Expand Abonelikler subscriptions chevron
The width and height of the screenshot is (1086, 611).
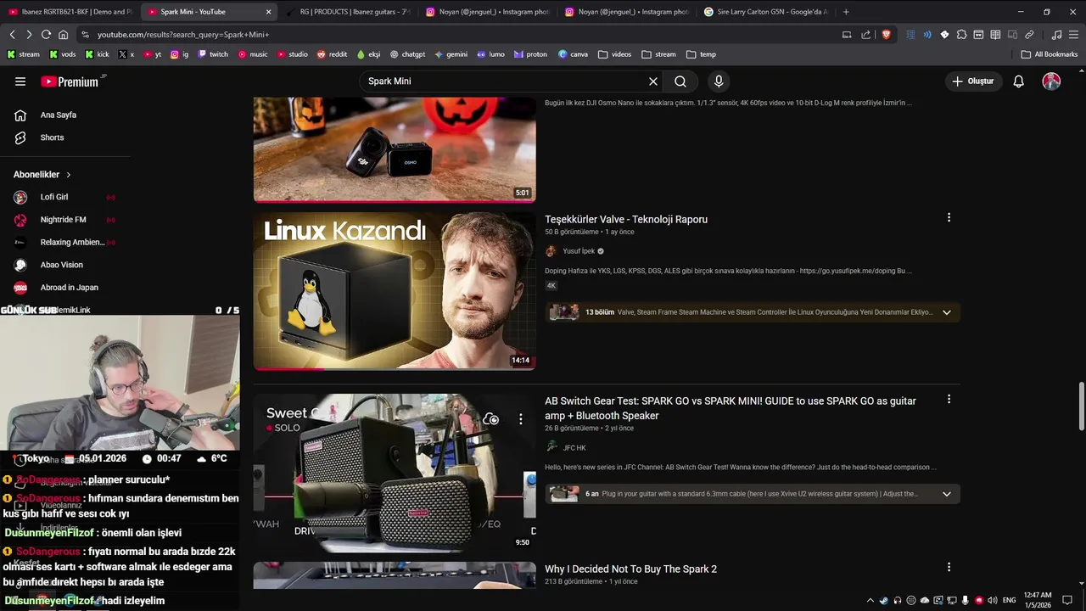point(69,175)
